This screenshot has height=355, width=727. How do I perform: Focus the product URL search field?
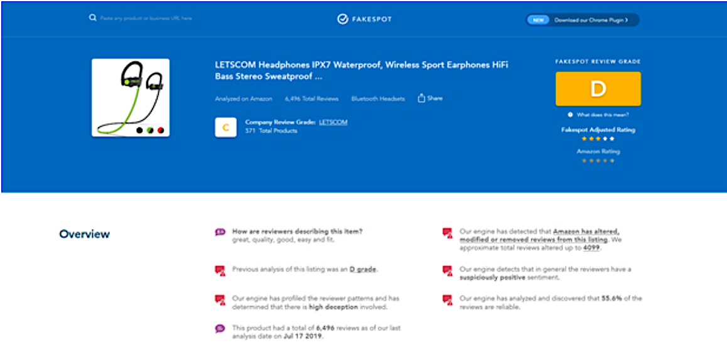click(146, 19)
